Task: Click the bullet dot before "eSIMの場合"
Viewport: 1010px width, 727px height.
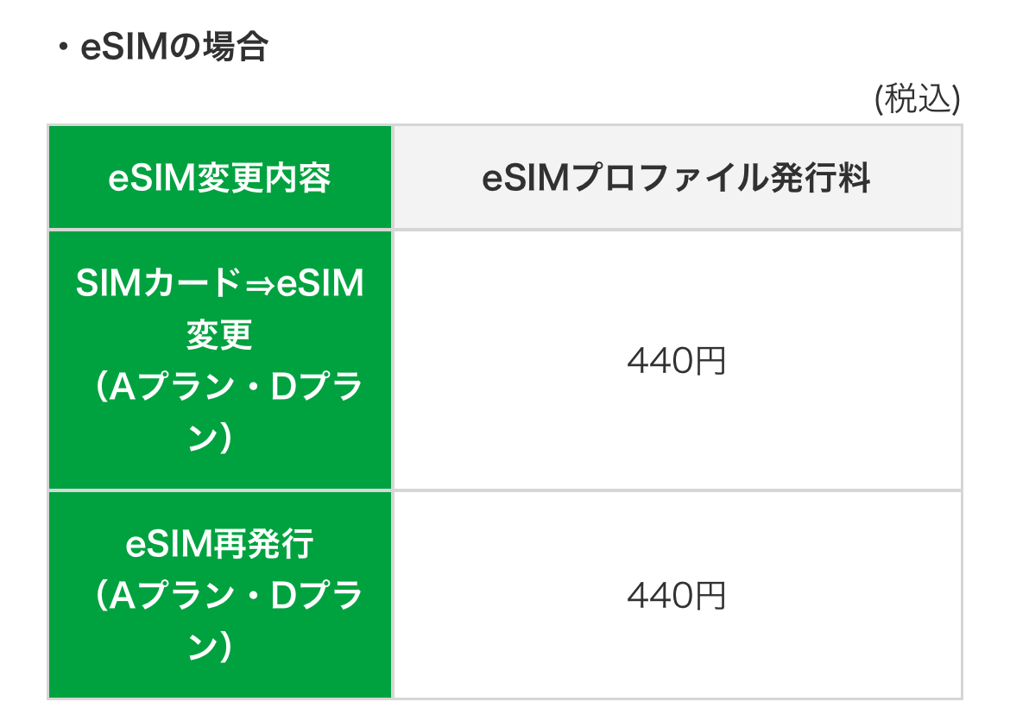Action: pos(62,48)
